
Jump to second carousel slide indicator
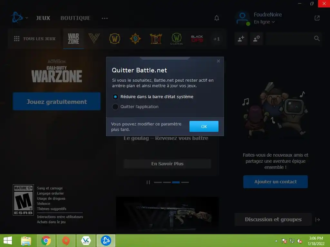[x=167, y=182]
